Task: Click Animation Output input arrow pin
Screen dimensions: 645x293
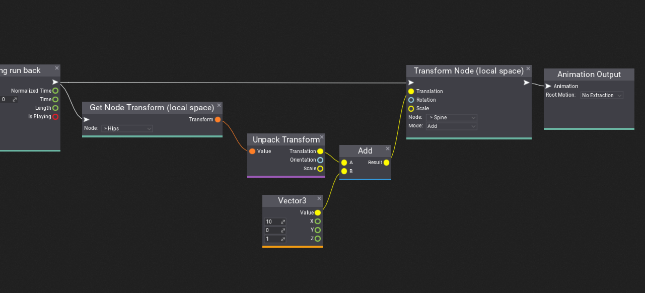Action: 548,86
